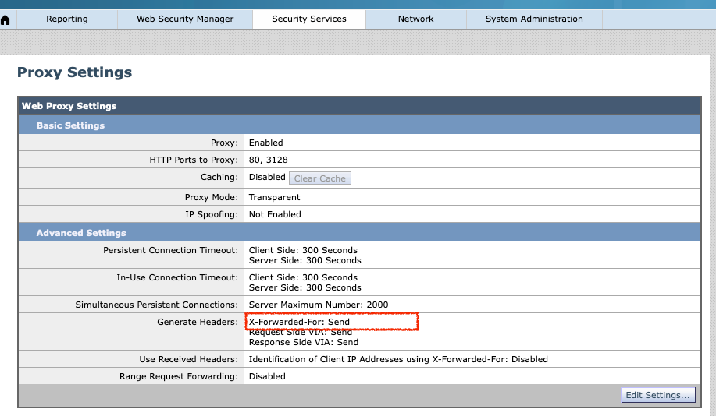Click Server Maximum Number: 2000 text

click(319, 305)
